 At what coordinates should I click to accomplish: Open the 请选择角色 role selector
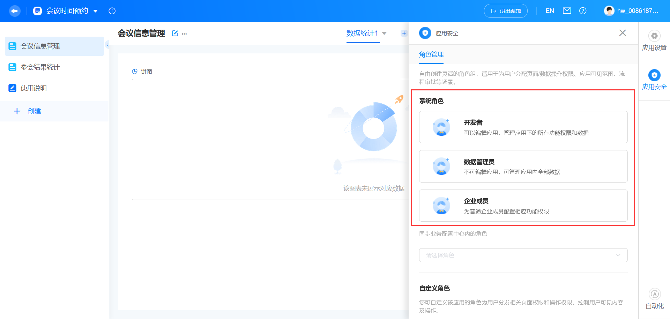tap(523, 255)
